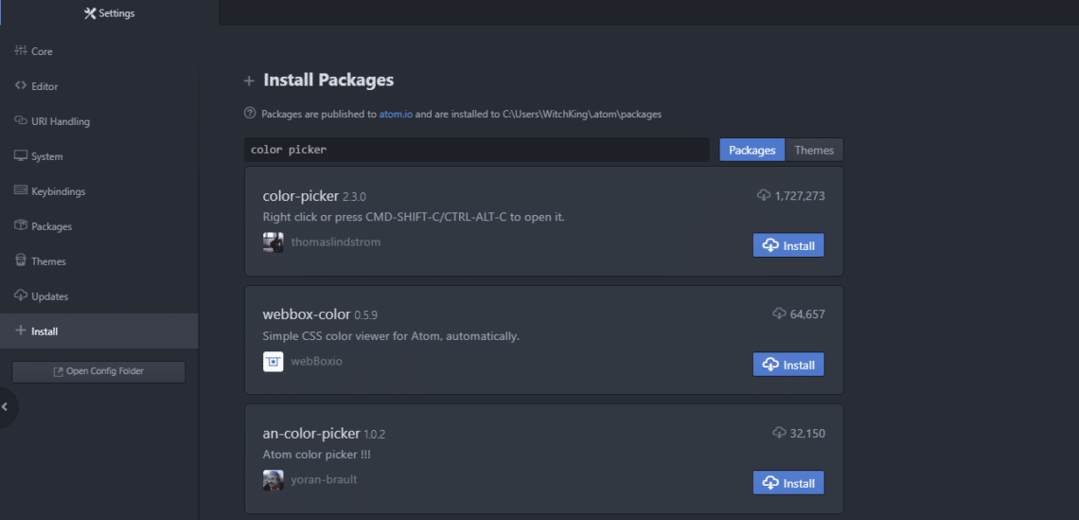Image resolution: width=1079 pixels, height=520 pixels.
Task: Click download count icon beside 32,150
Action: pos(779,433)
